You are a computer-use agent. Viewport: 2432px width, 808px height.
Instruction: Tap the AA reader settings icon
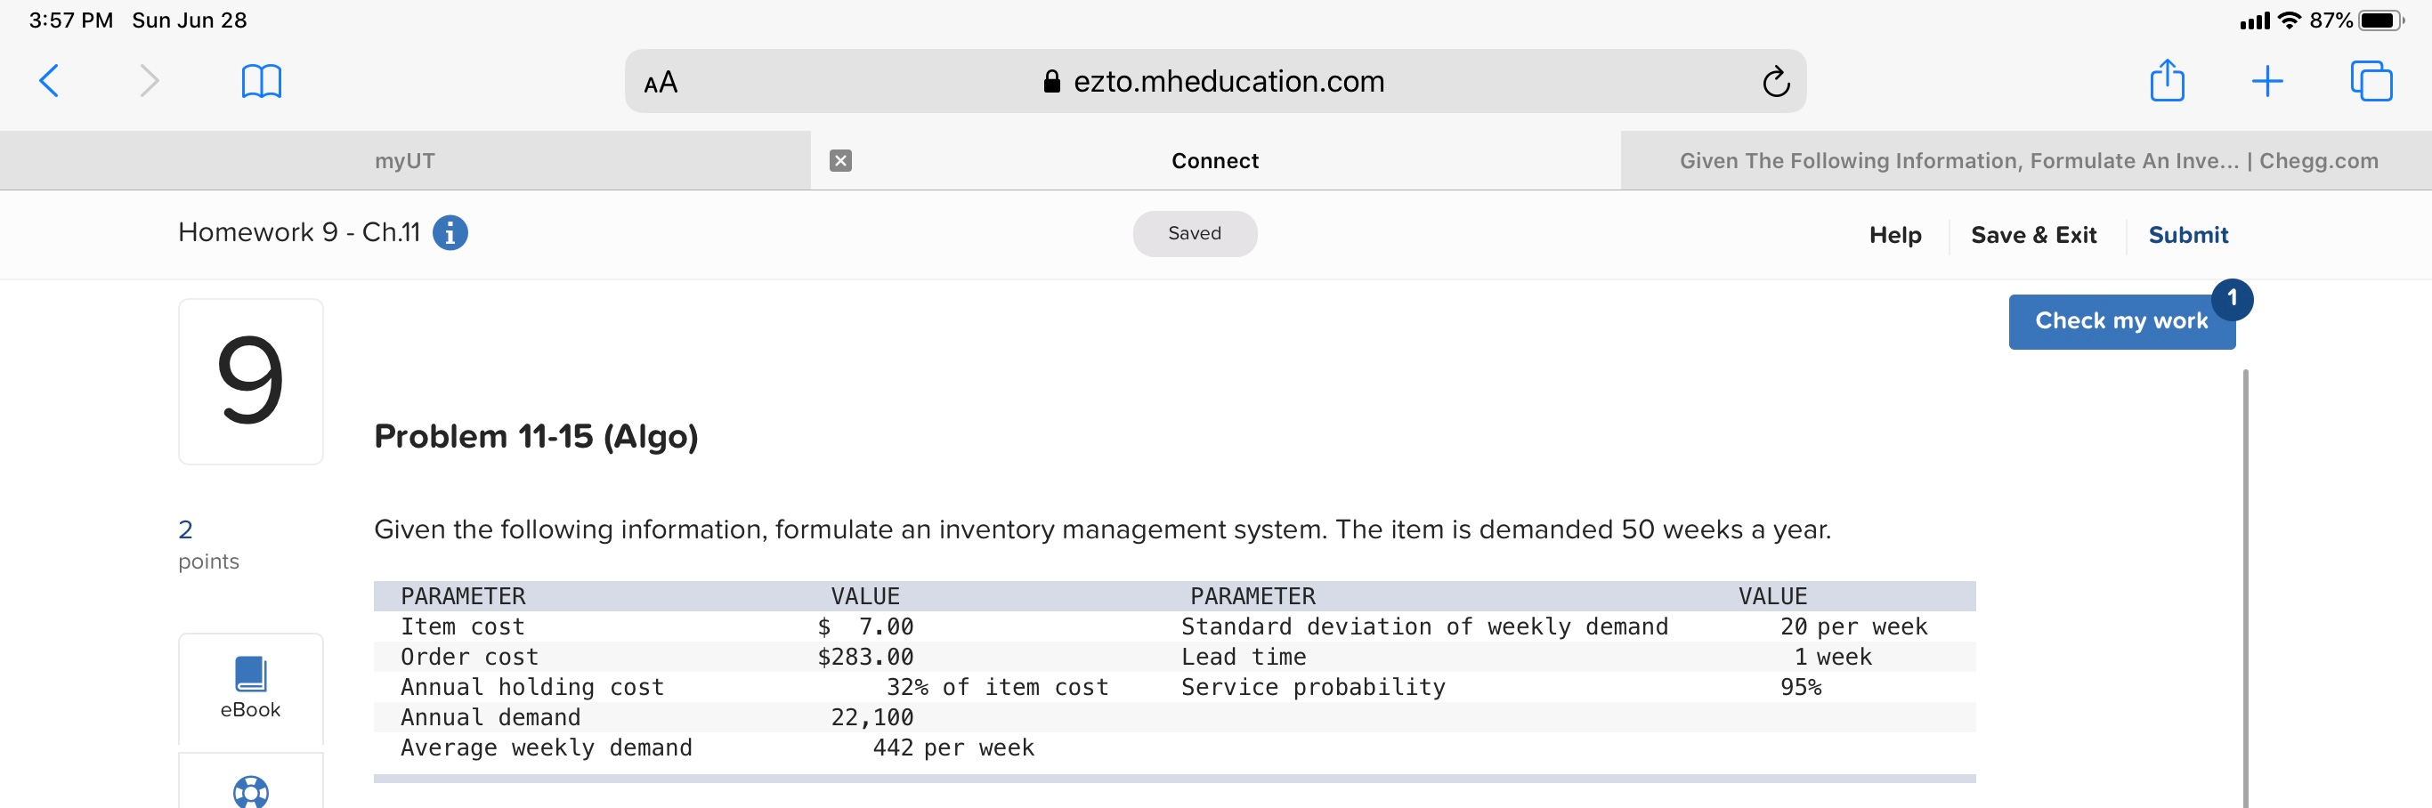point(661,83)
